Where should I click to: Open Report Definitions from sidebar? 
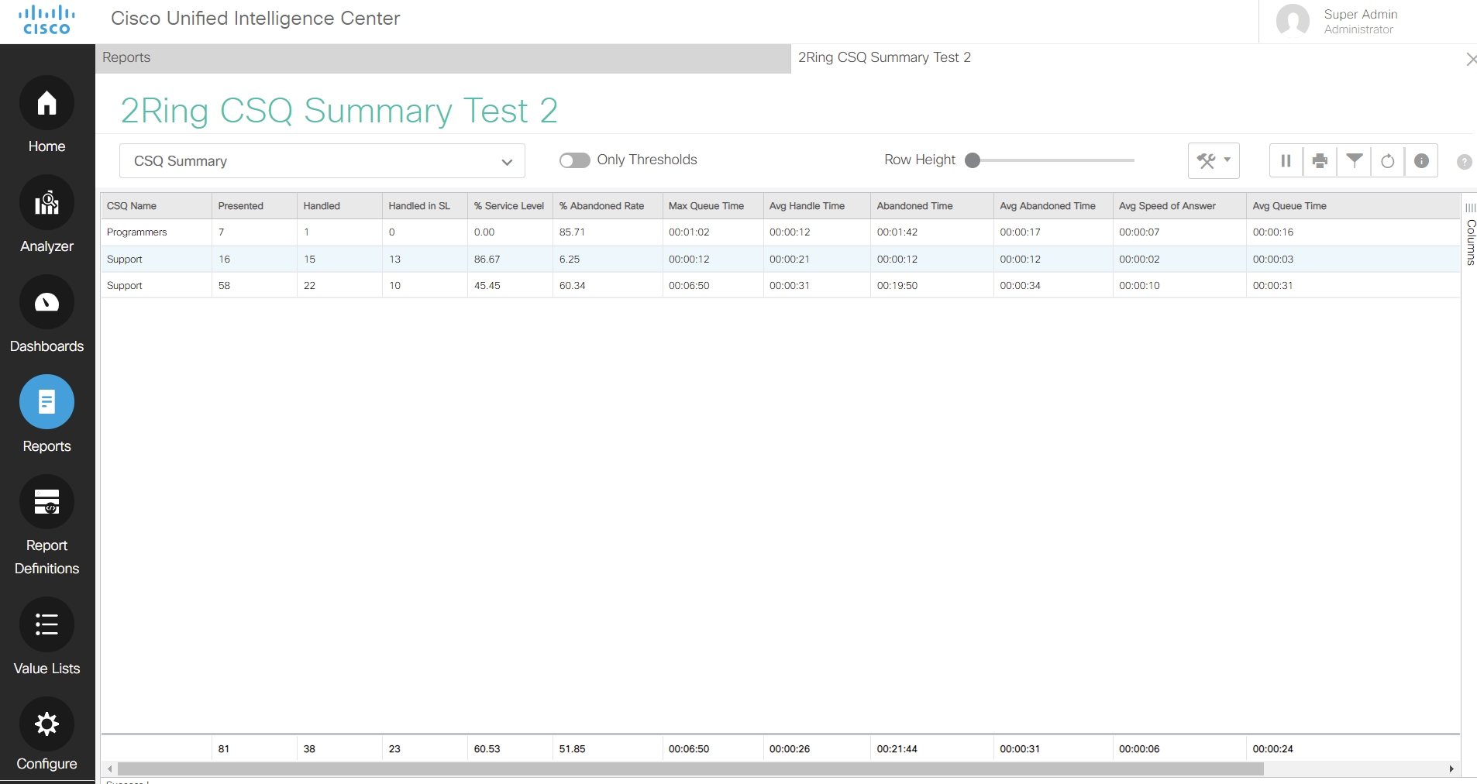(46, 503)
